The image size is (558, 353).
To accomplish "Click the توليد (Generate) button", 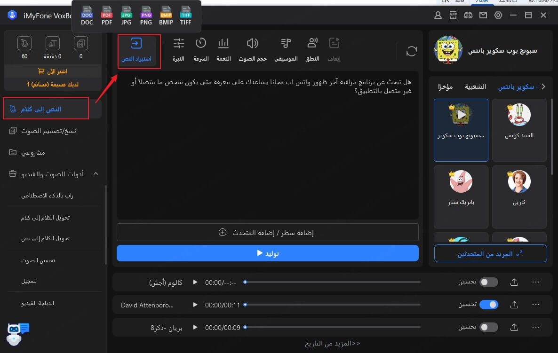I will 268,253.
